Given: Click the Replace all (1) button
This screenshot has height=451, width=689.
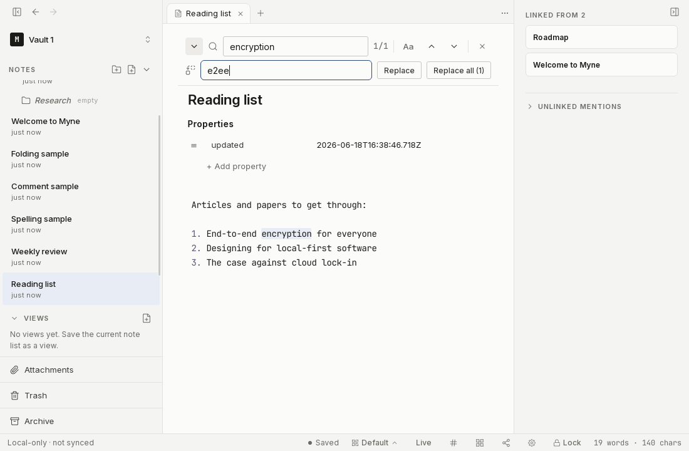Looking at the screenshot, I should [458, 70].
